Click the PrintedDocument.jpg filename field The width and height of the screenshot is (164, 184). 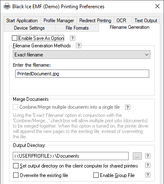[x=82, y=74]
